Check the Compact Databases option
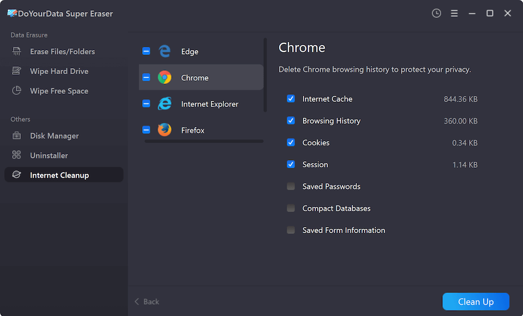Viewport: 523px width, 316px height. pyautogui.click(x=291, y=208)
